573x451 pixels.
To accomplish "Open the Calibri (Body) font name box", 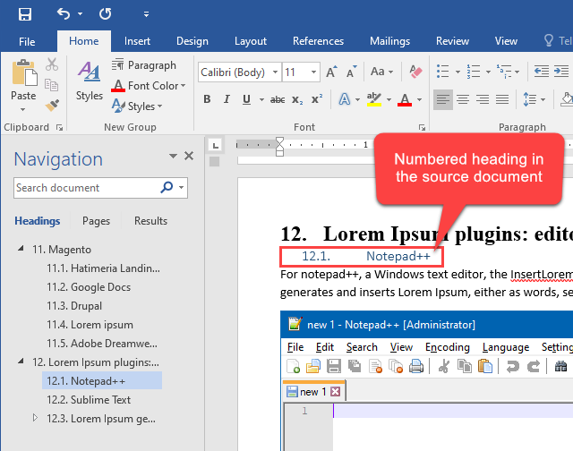I will tap(239, 72).
